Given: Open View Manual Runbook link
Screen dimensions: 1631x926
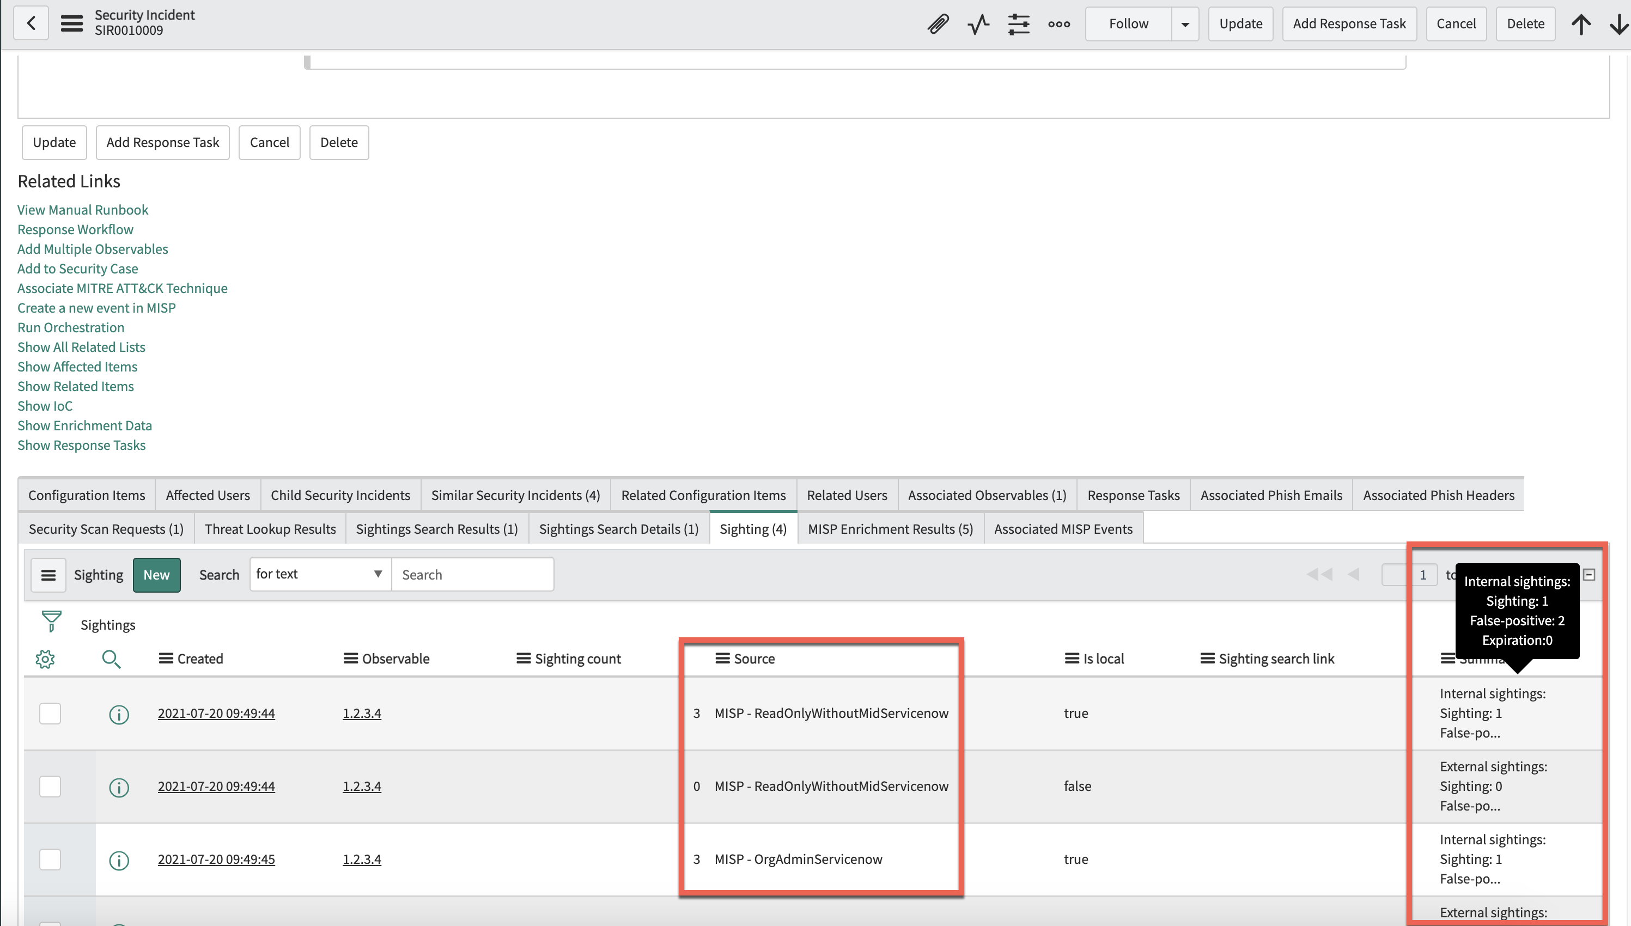Looking at the screenshot, I should [83, 210].
